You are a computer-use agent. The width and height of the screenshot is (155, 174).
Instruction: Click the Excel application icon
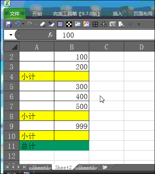(x=7, y=3)
